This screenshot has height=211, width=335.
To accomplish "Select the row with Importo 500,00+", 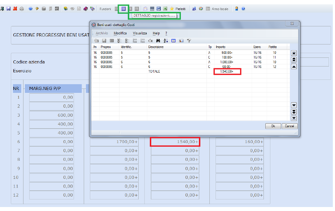I will point(191,53).
